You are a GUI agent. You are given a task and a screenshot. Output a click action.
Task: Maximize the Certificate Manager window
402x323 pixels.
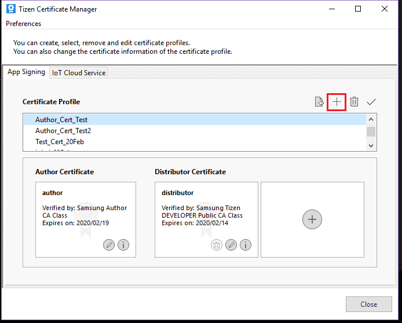(358, 9)
